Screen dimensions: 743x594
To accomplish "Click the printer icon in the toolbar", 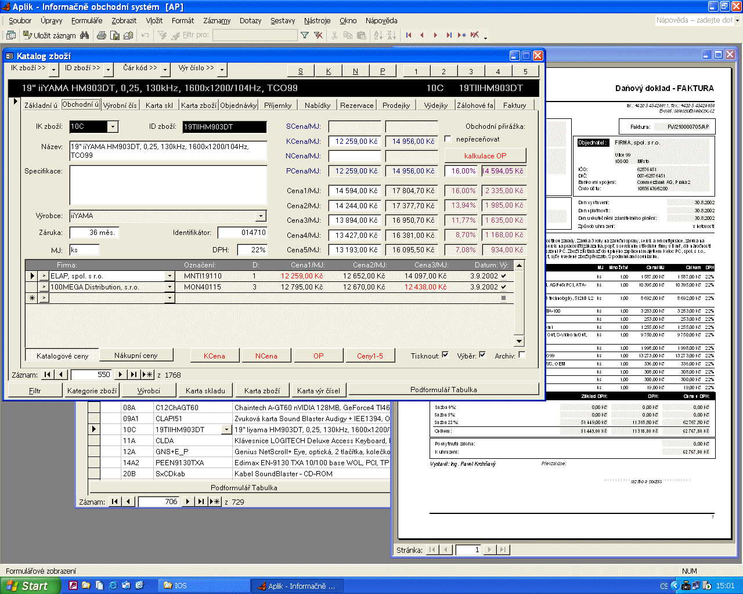I will point(102,35).
